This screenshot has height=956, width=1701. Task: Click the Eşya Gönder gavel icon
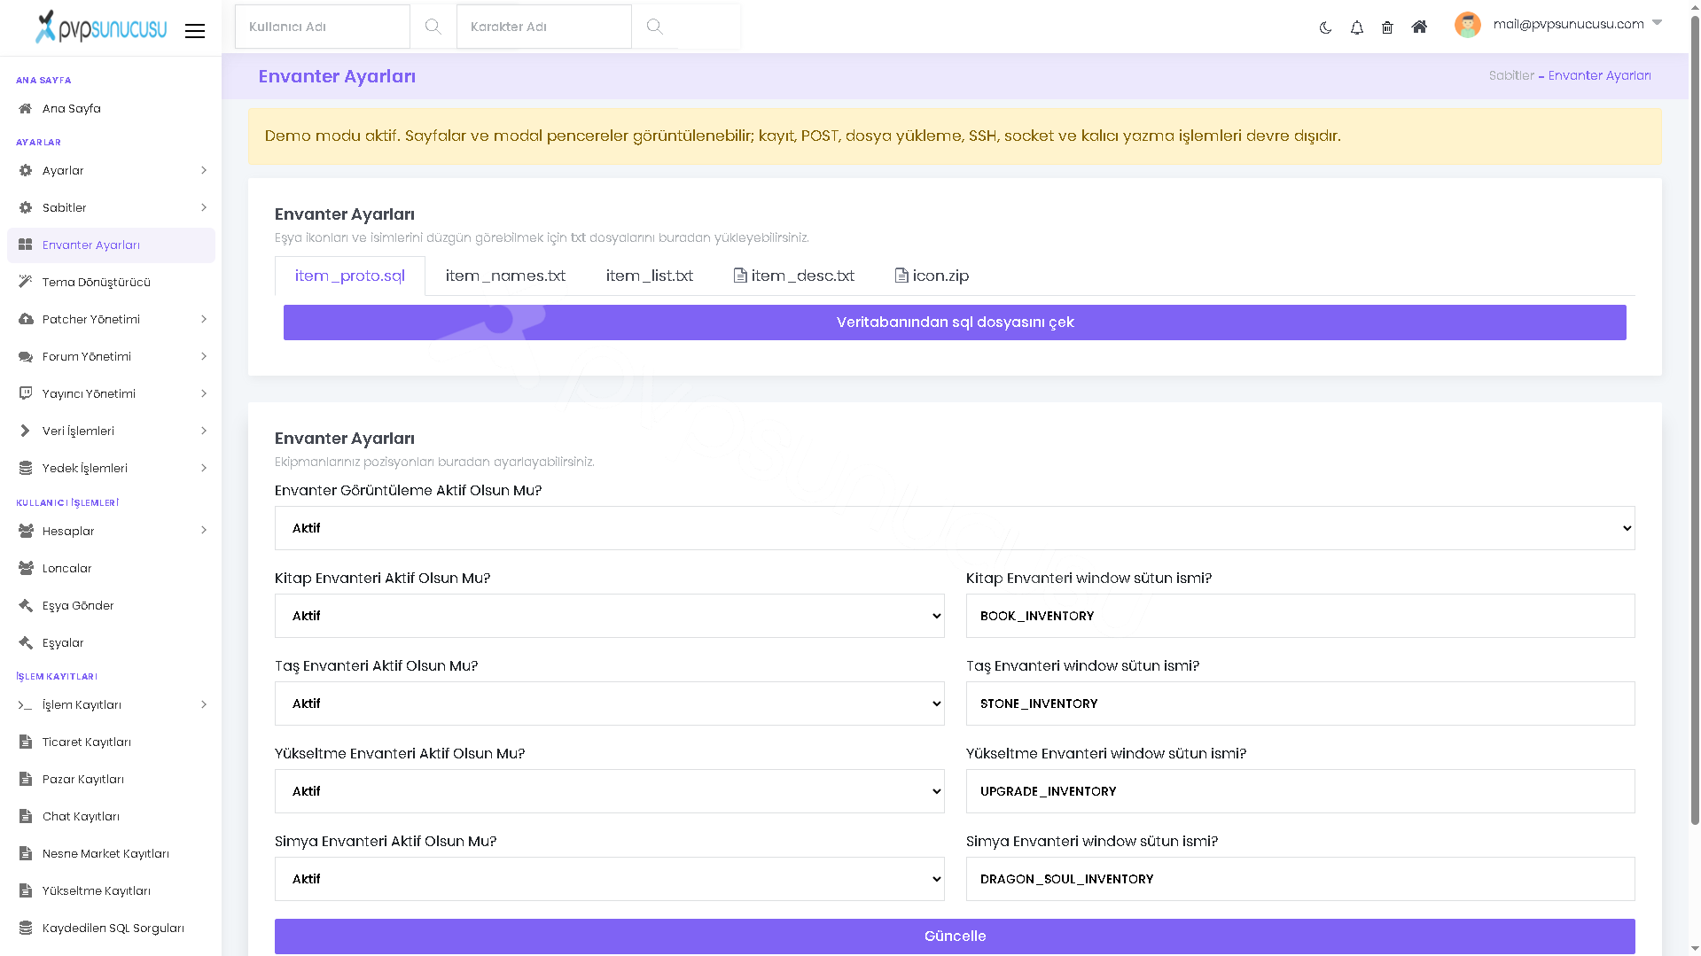[26, 606]
